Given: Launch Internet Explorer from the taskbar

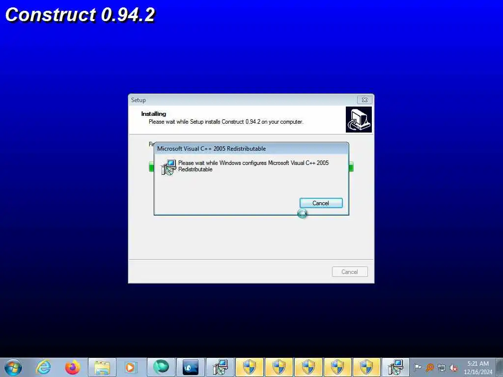Looking at the screenshot, I should pyautogui.click(x=43, y=367).
